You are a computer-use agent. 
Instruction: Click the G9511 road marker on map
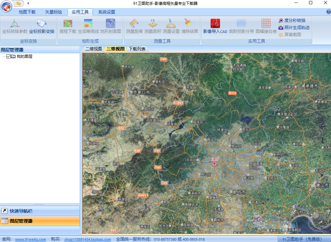(x=143, y=195)
